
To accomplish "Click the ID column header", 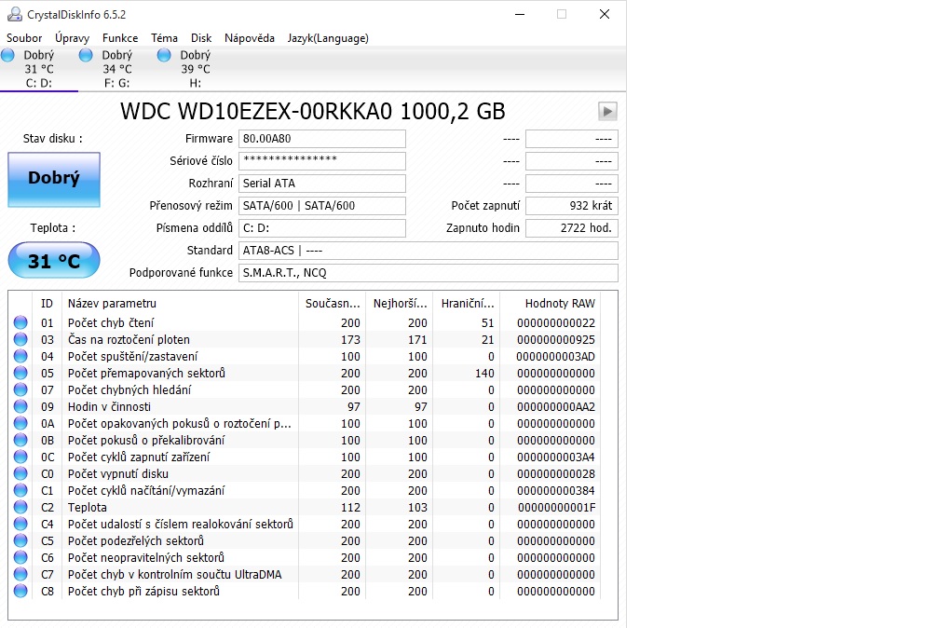I will pos(48,303).
